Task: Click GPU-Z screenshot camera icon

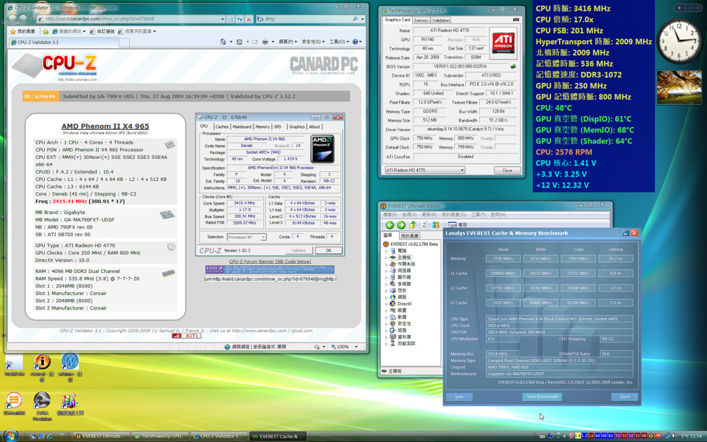Action: point(516,20)
